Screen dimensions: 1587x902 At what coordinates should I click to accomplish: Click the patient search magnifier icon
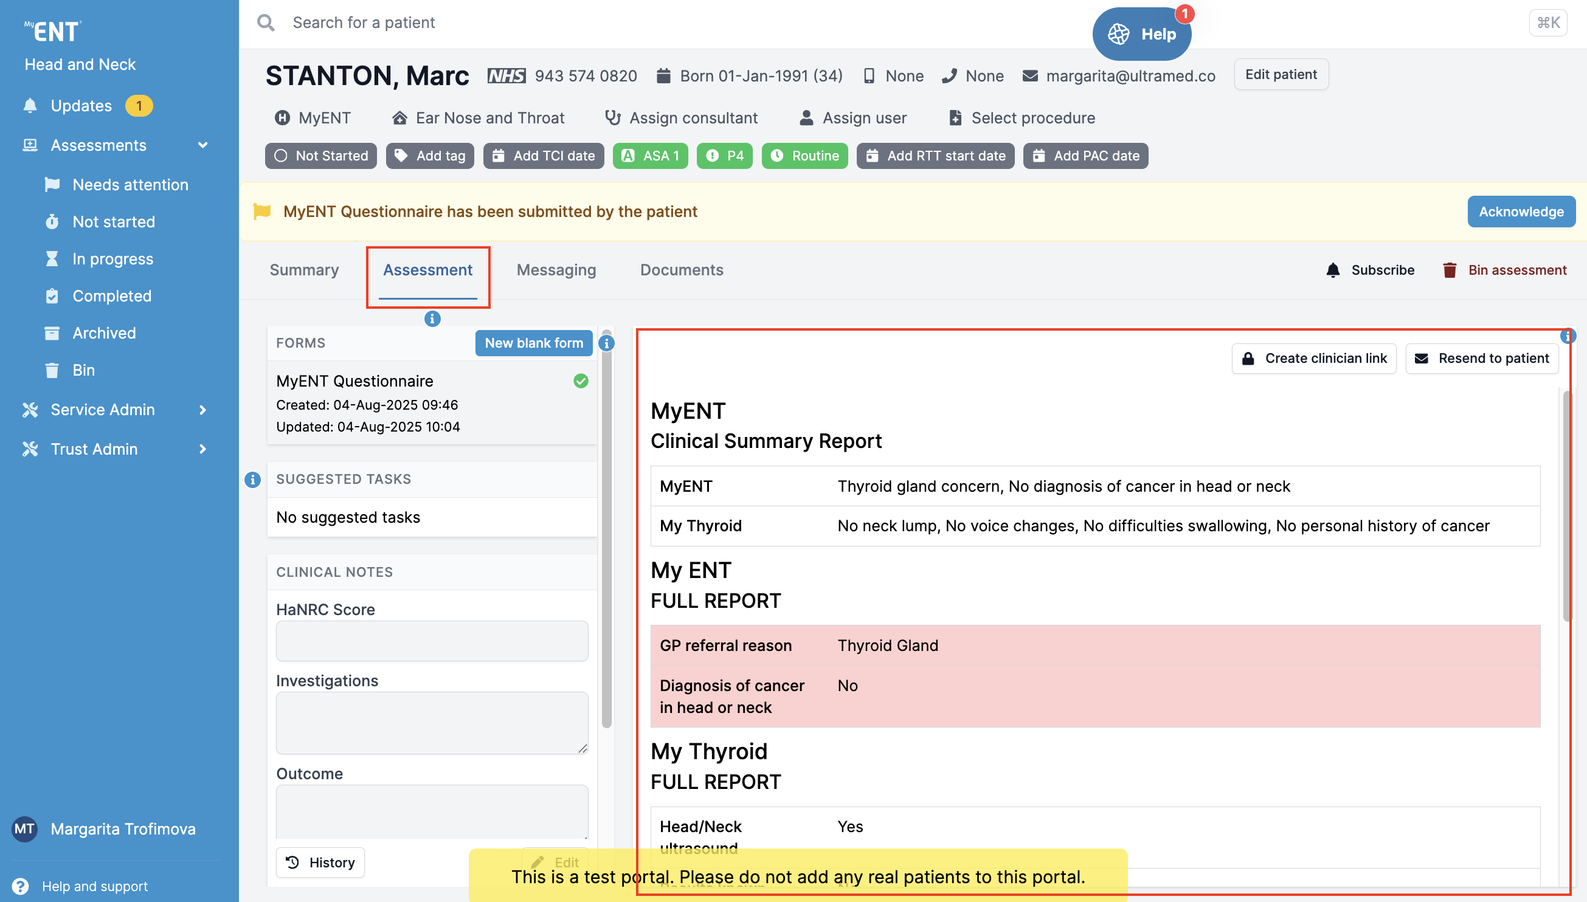266,23
